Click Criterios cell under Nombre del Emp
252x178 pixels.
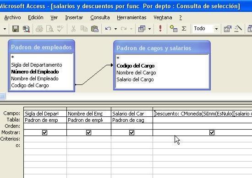89,139
